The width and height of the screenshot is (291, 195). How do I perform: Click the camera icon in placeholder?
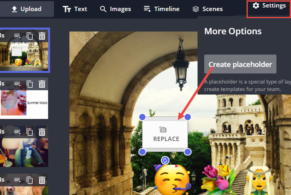163,129
